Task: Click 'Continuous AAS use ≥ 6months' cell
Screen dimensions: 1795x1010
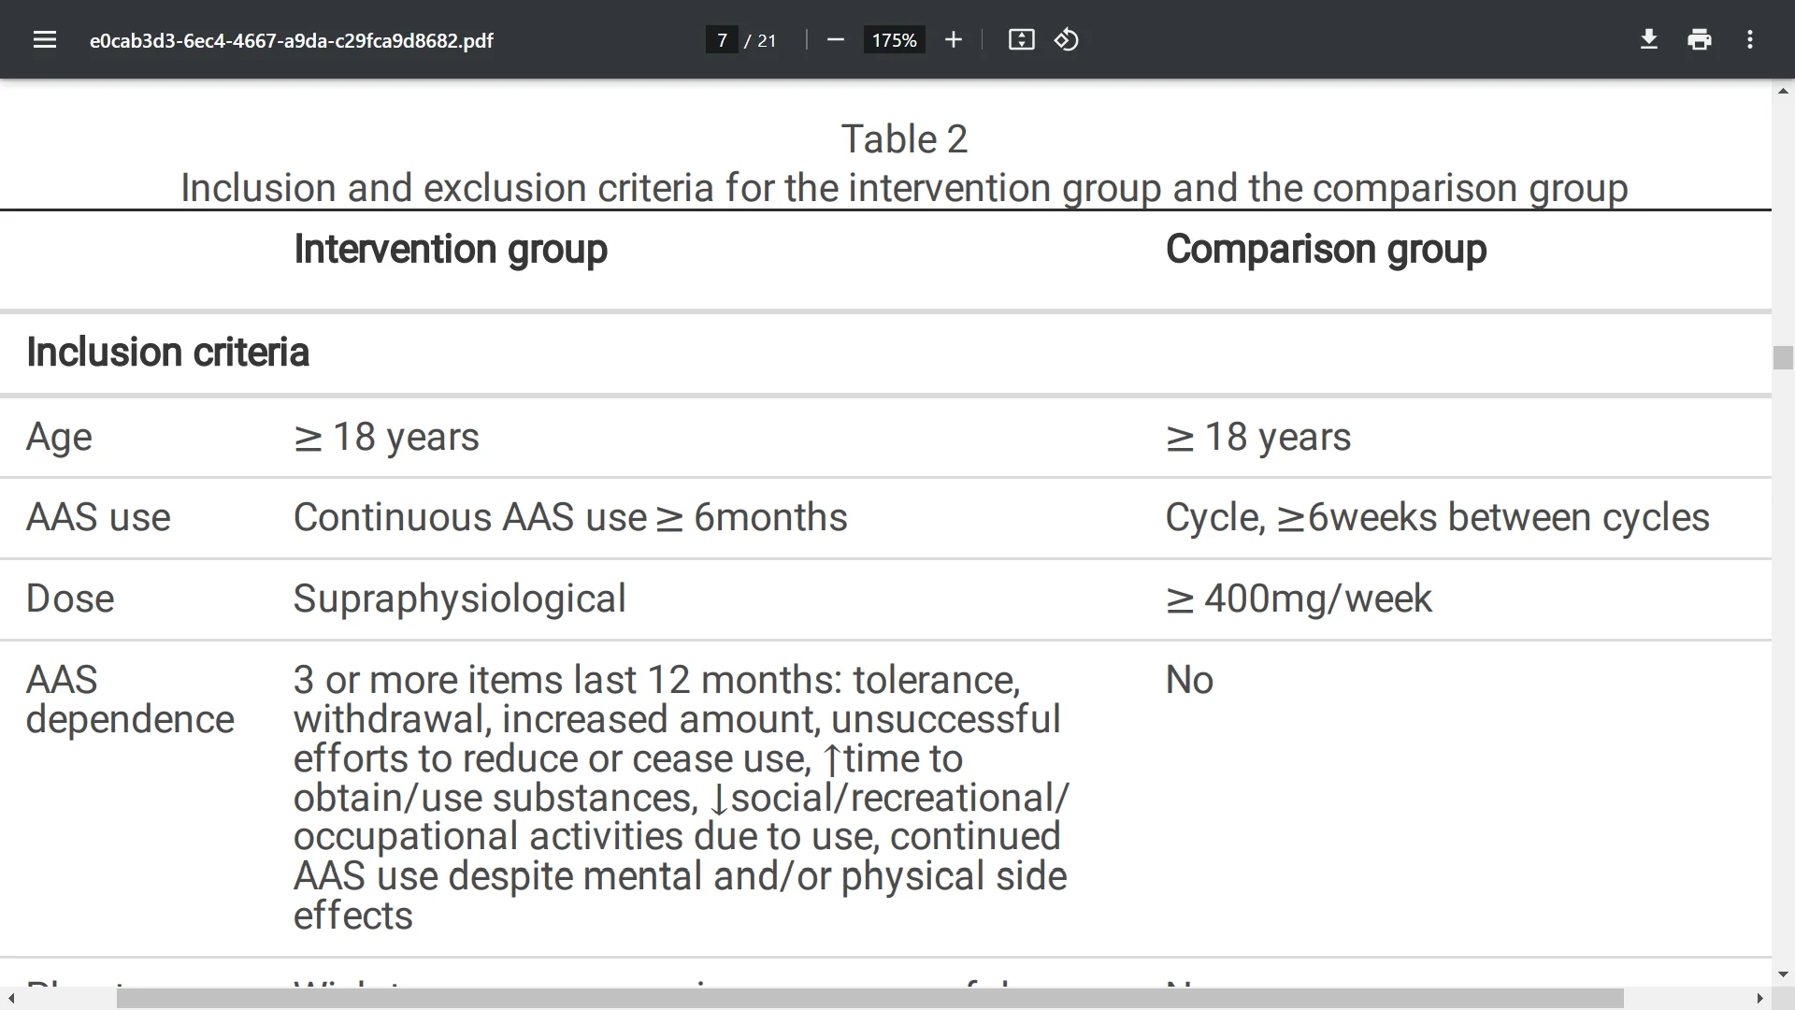Action: point(570,518)
